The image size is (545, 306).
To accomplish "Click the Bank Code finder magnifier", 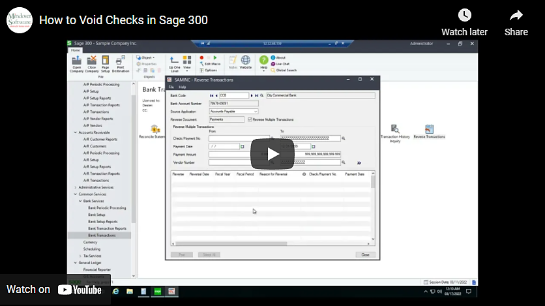I will (262, 96).
